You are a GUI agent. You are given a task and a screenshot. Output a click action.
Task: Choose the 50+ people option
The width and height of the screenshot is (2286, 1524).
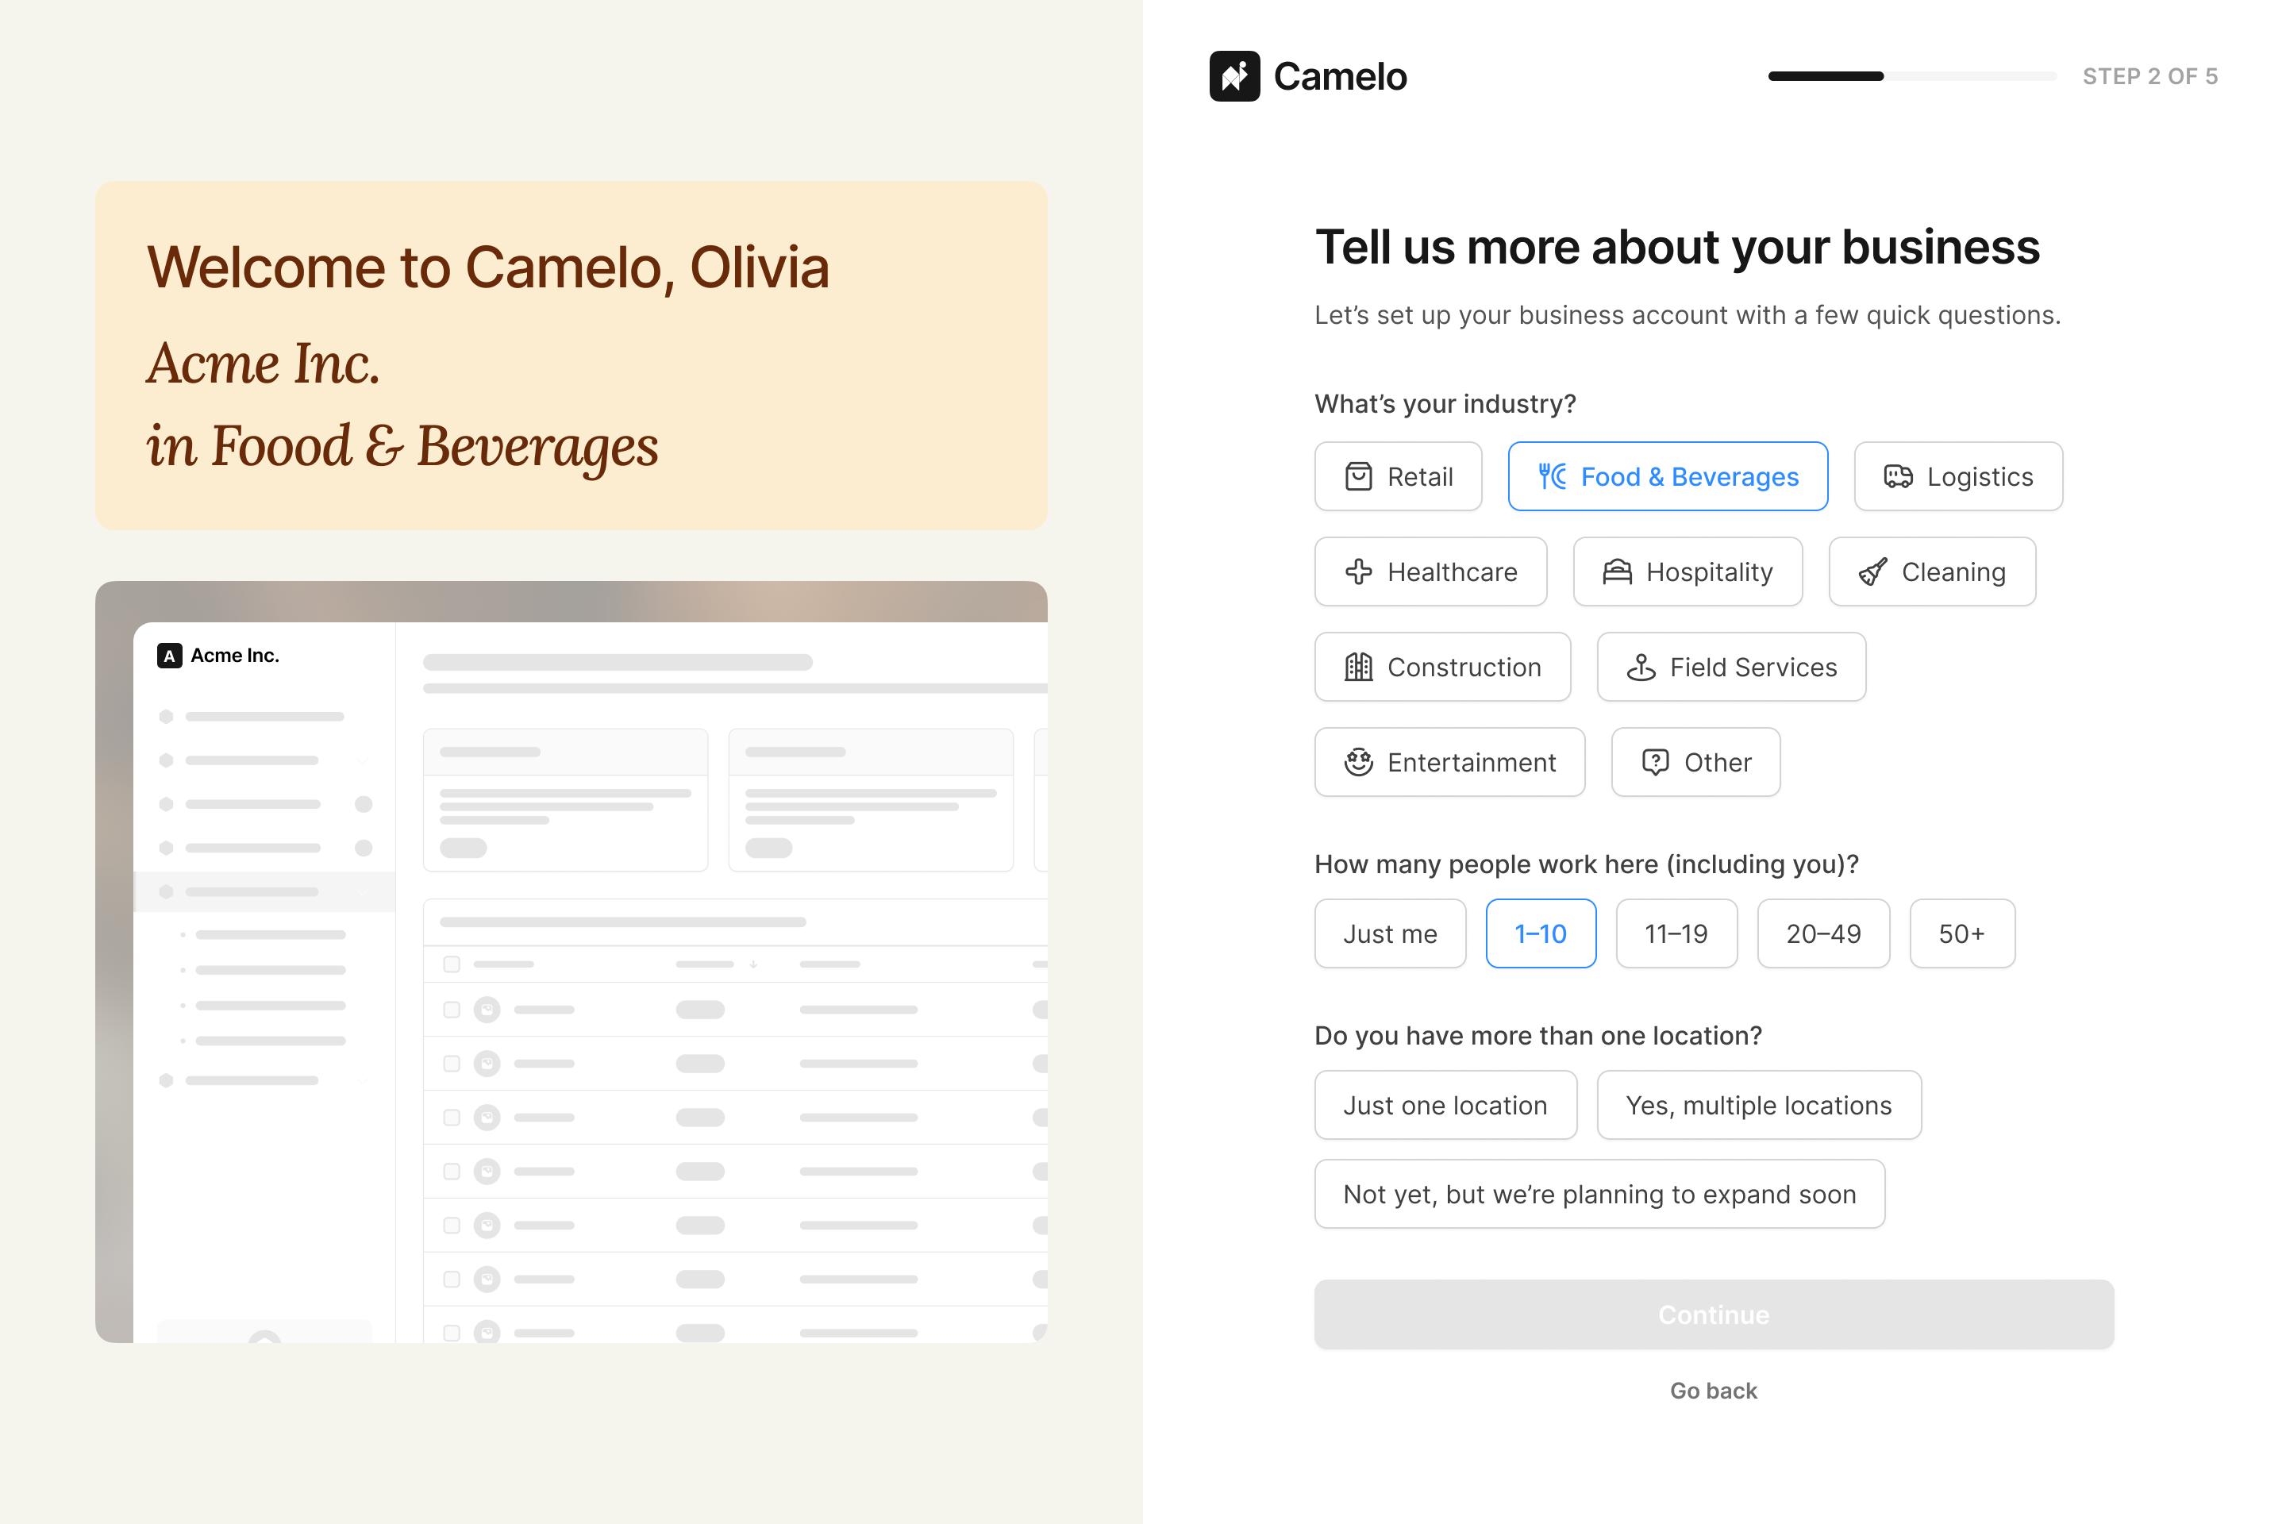1961,933
